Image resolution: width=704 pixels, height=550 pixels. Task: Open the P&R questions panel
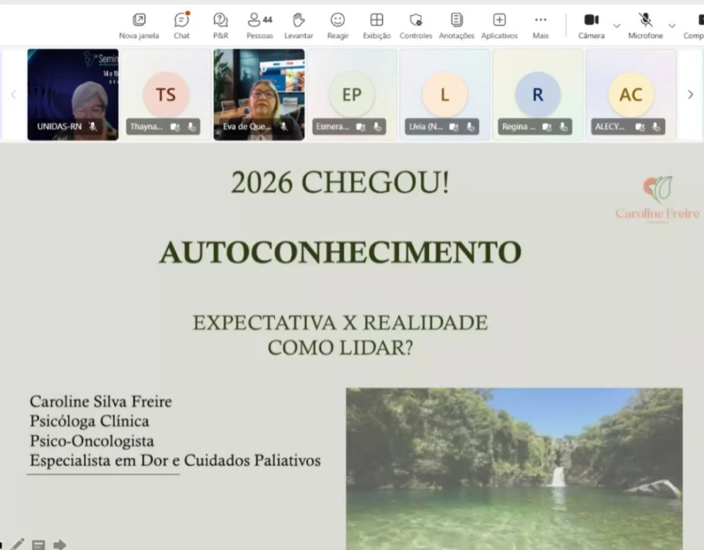[x=220, y=24]
